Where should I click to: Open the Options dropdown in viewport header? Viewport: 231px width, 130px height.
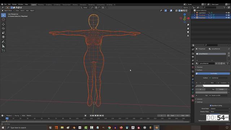[186, 8]
